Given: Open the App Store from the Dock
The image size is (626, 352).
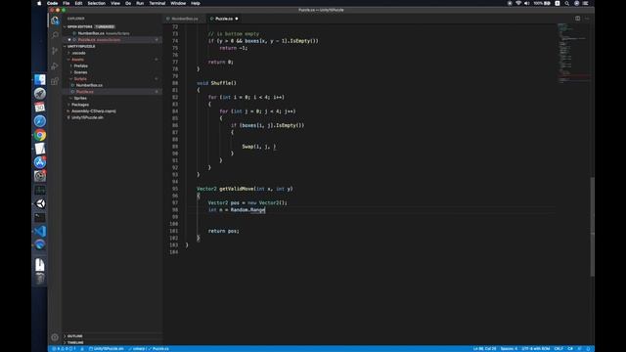Looking at the screenshot, I should coord(39,162).
